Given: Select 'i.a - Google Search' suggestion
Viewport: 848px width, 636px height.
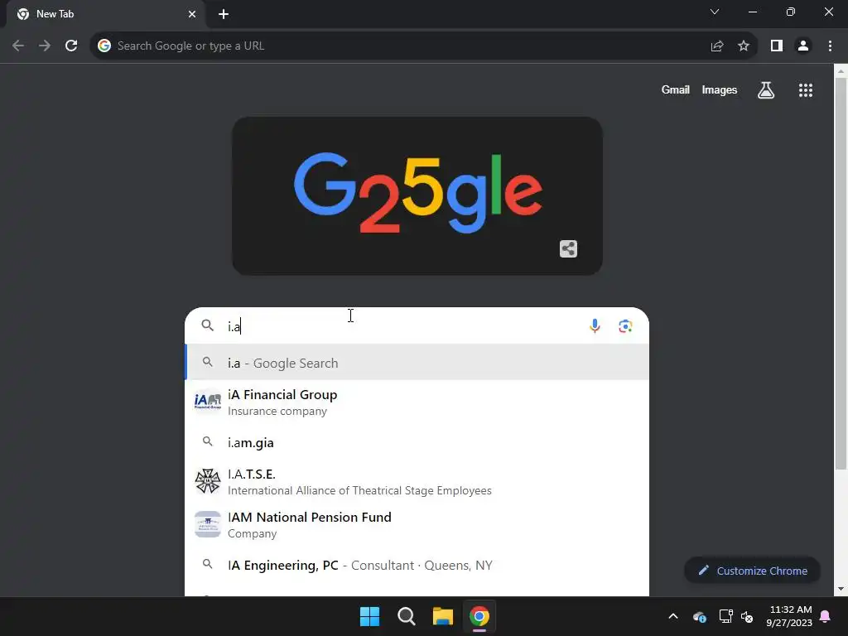Looking at the screenshot, I should click(417, 363).
